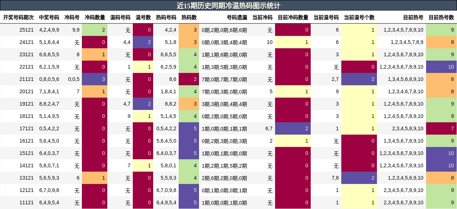Select period cell 13121

[x=27, y=178]
